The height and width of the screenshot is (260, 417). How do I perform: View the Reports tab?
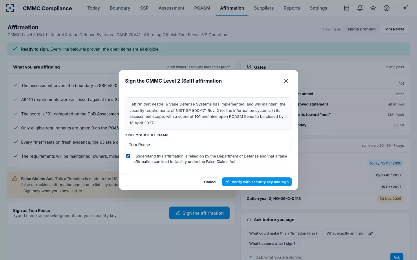click(x=292, y=8)
